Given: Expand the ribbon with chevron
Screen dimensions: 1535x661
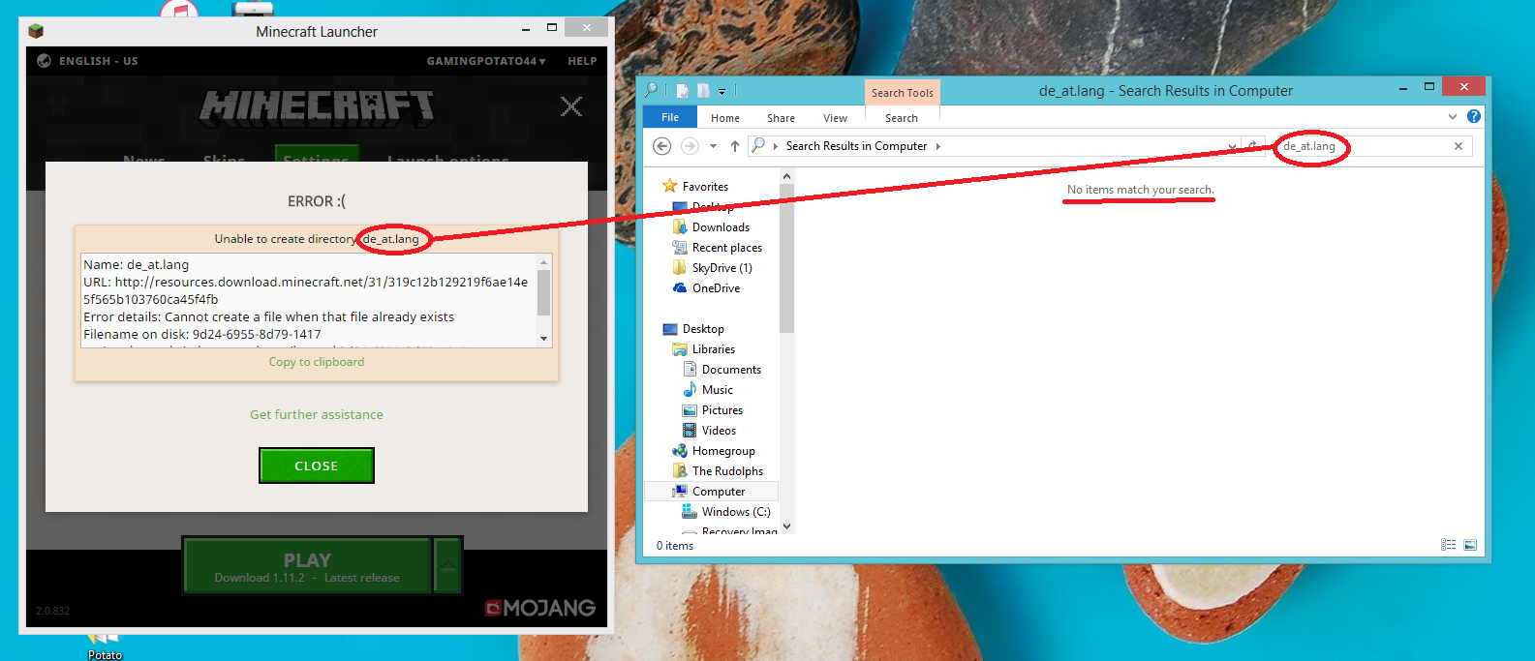Looking at the screenshot, I should [1453, 116].
